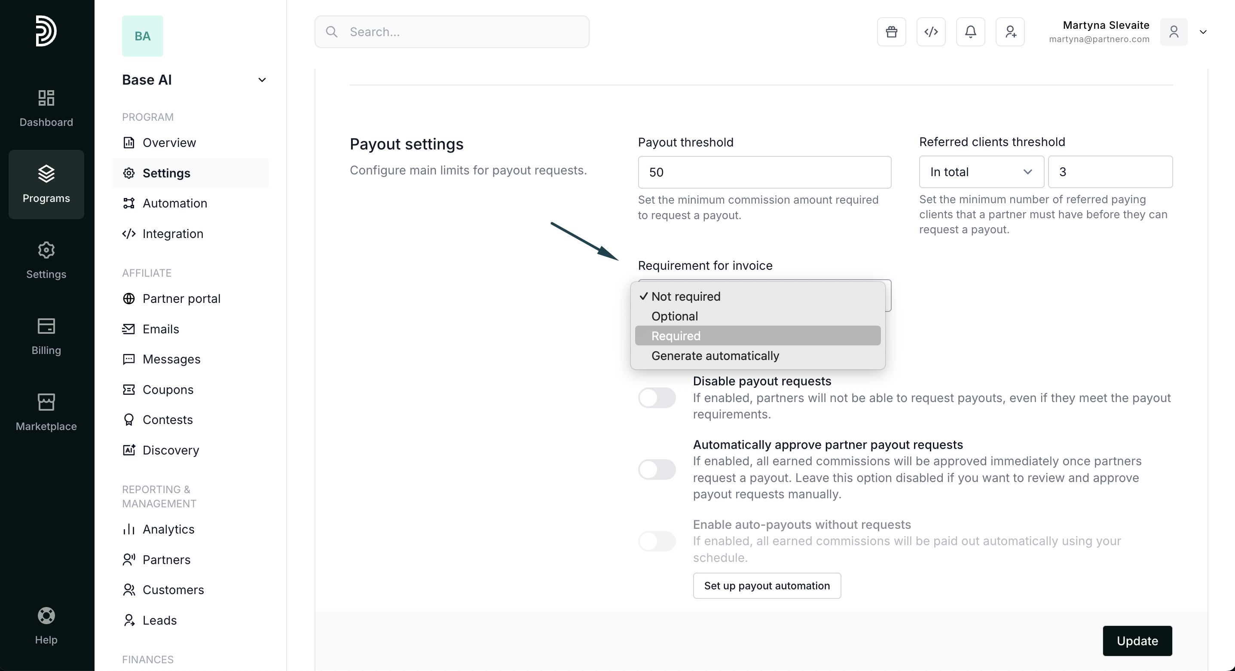
Task: Toggle Disable payout requests switch
Action: point(657,398)
